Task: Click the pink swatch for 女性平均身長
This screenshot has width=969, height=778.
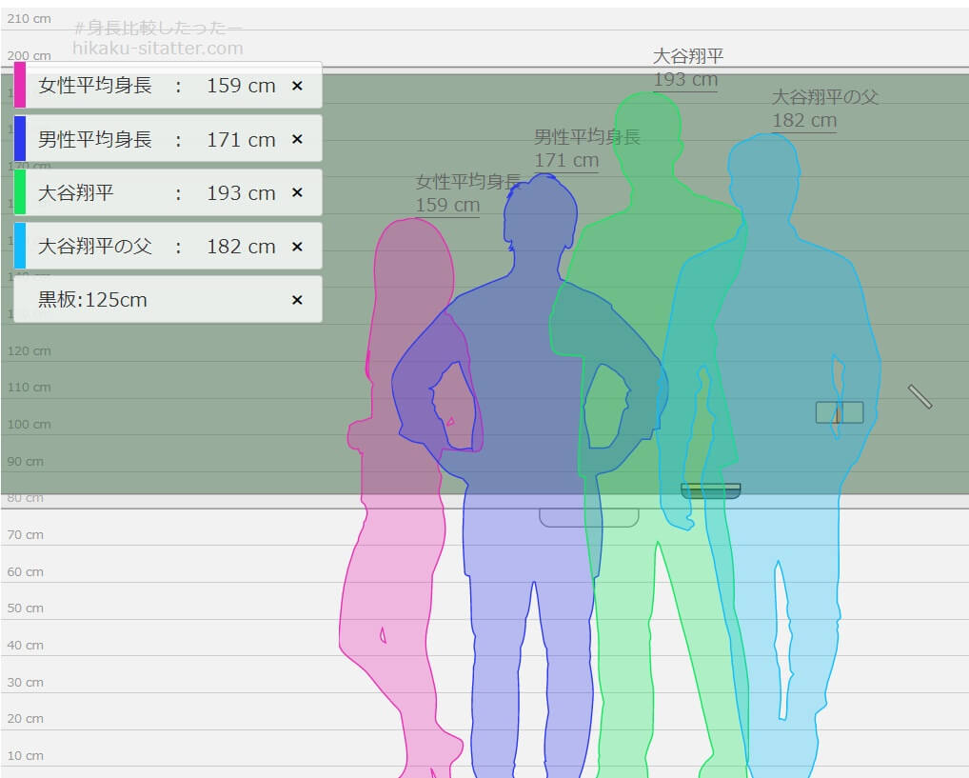Action: click(20, 85)
